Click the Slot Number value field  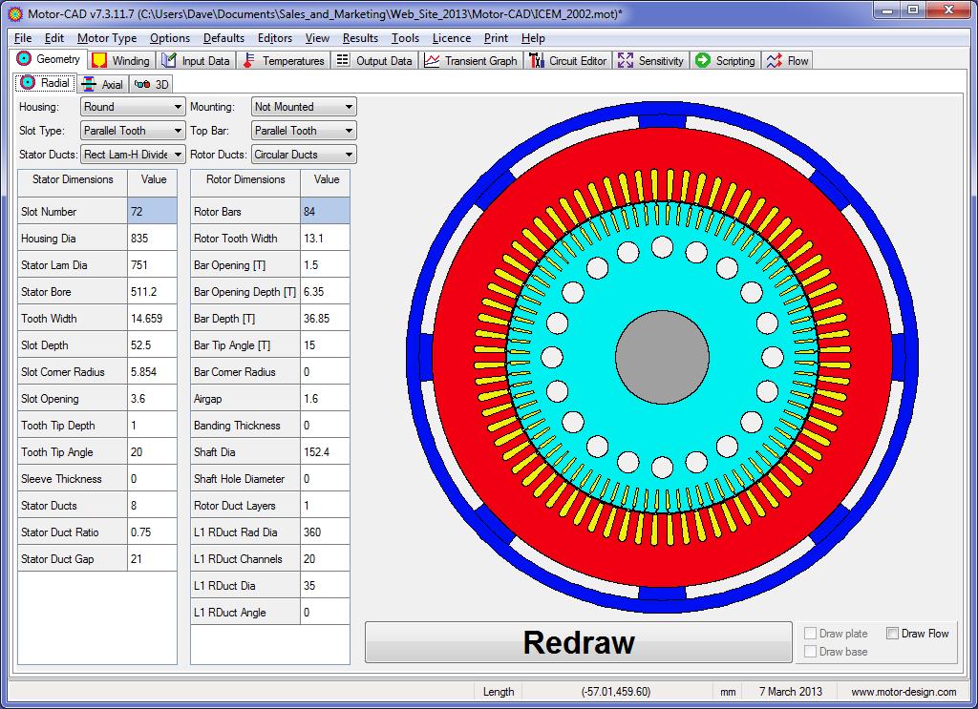pyautogui.click(x=152, y=212)
